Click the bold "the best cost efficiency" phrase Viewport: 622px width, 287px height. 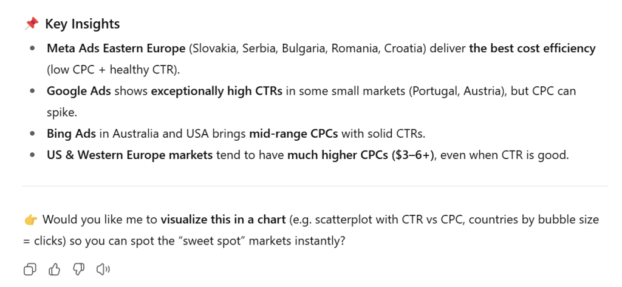click(532, 48)
